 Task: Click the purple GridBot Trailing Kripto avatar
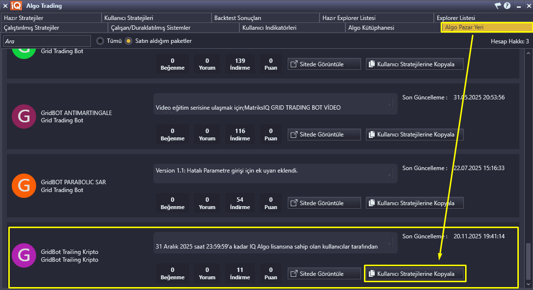pyautogui.click(x=24, y=255)
